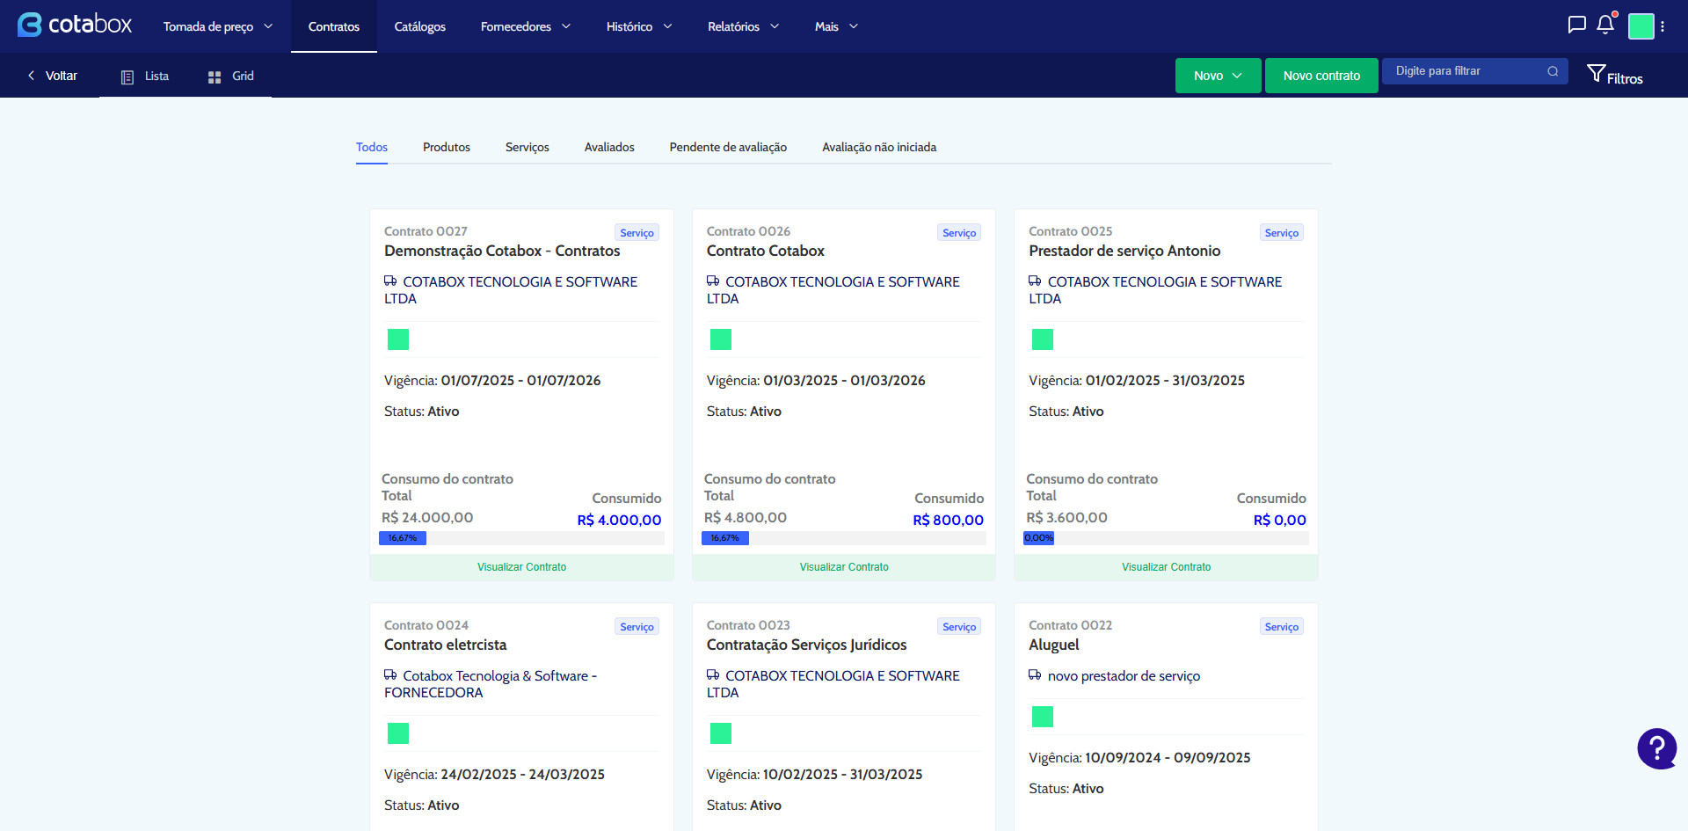Switch to the Produtos tab
Screen dimensions: 1688x831
(x=447, y=148)
